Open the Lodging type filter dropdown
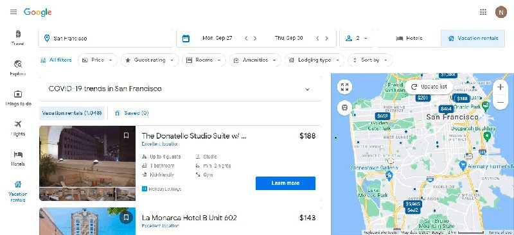 tap(314, 60)
